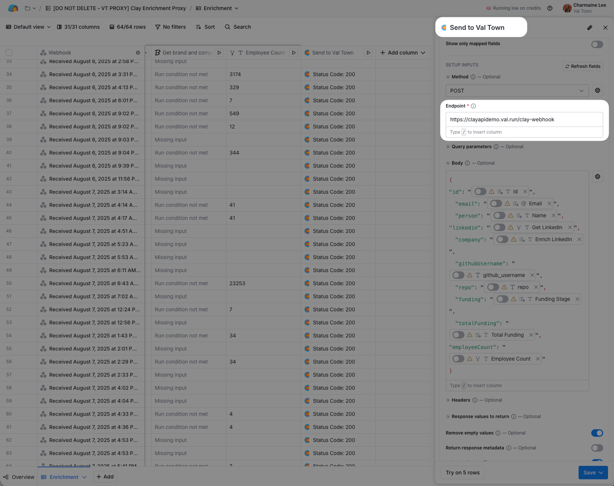
Task: Open the Body settings gear icon
Action: pos(597,177)
